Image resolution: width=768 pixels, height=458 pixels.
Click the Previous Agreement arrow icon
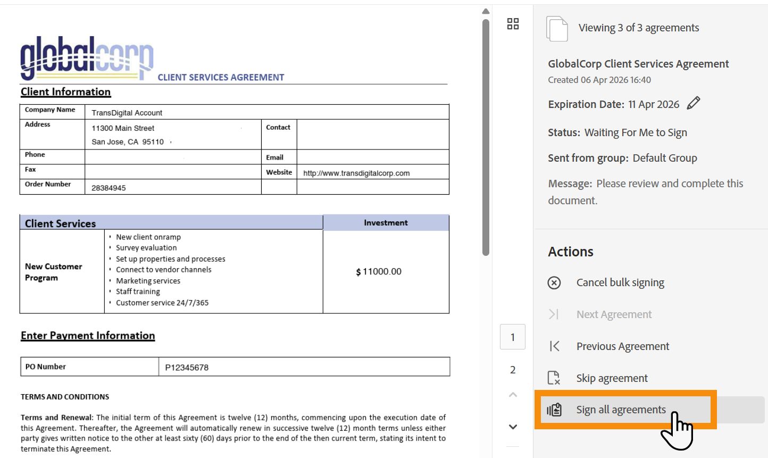[554, 346]
